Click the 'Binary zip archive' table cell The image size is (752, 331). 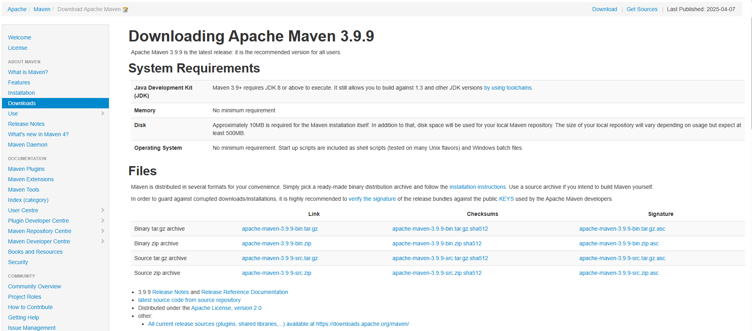pyautogui.click(x=156, y=243)
